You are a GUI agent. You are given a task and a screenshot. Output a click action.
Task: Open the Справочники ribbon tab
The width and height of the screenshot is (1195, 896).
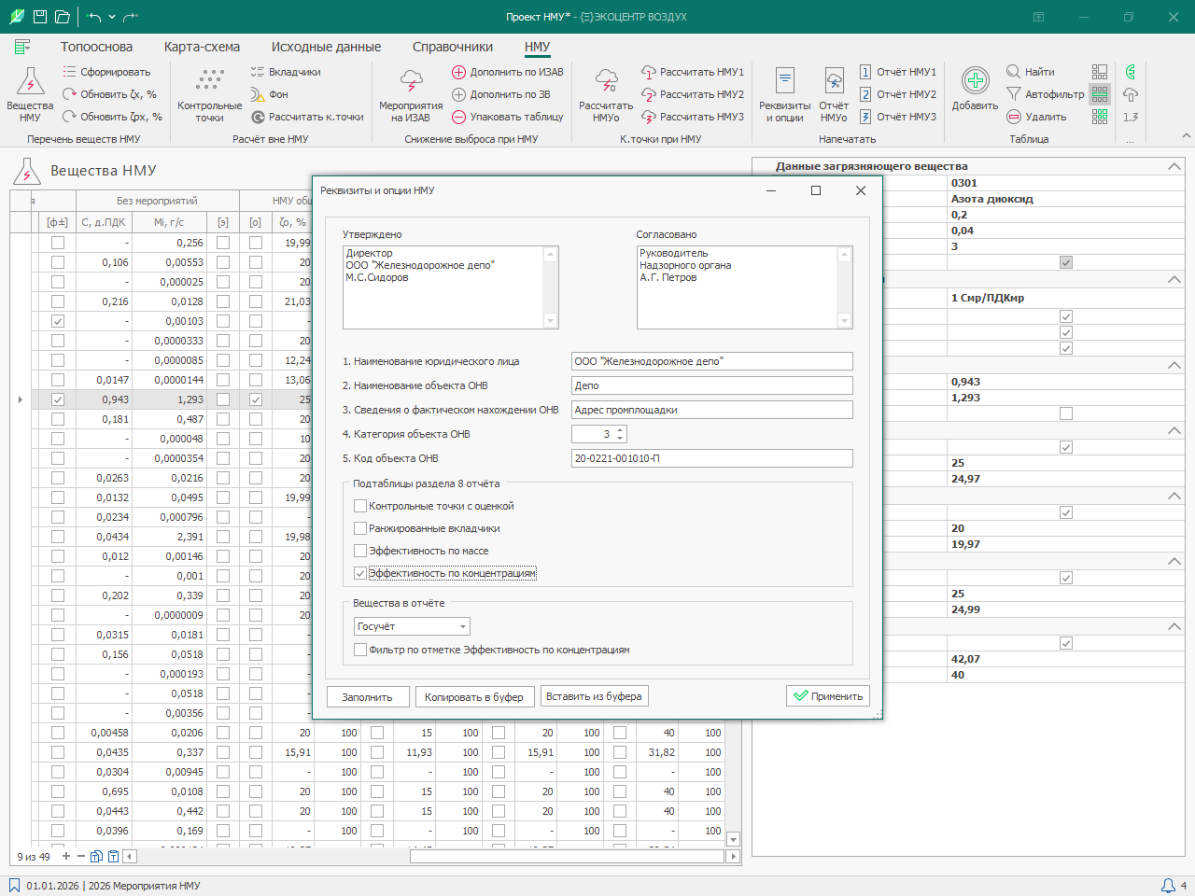(x=452, y=47)
